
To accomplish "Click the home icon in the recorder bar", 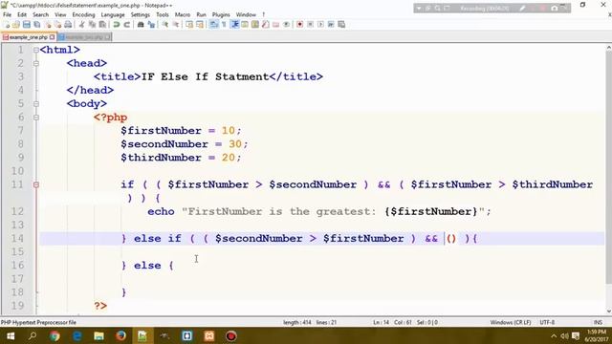I will [x=555, y=9].
